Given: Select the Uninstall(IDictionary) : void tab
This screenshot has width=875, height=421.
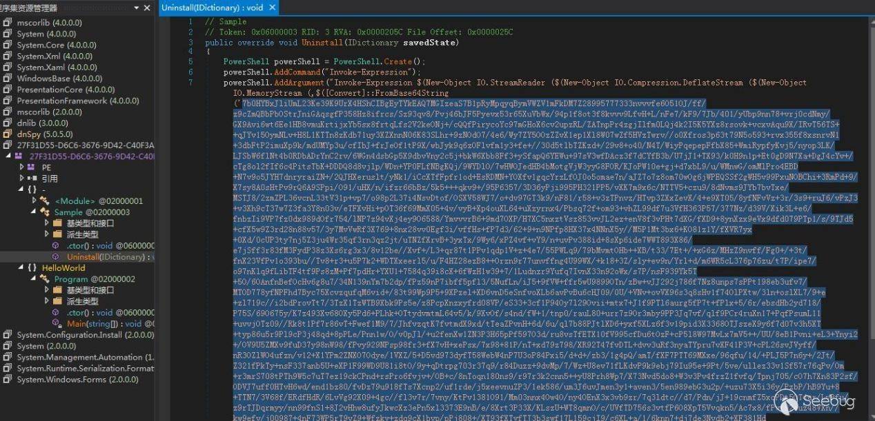Looking at the screenshot, I should pyautogui.click(x=212, y=8).
